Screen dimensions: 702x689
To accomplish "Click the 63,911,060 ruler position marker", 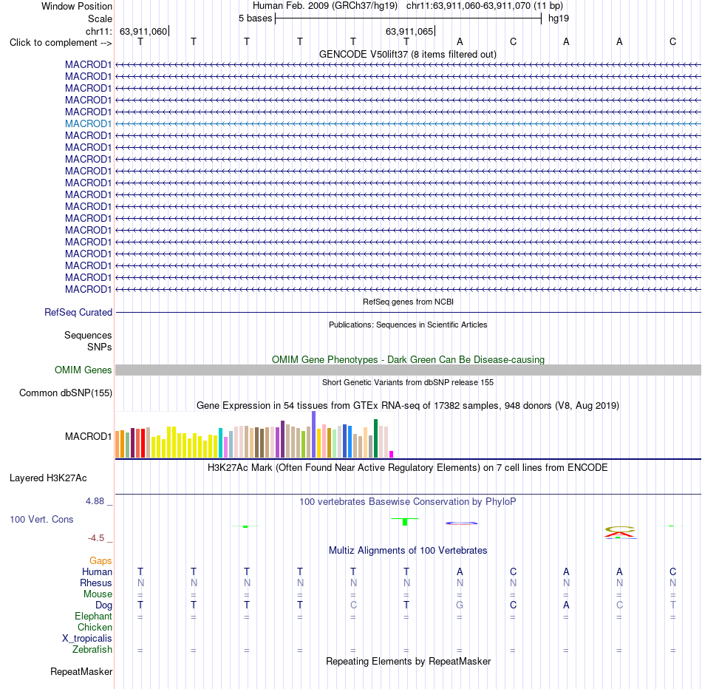I will click(143, 31).
